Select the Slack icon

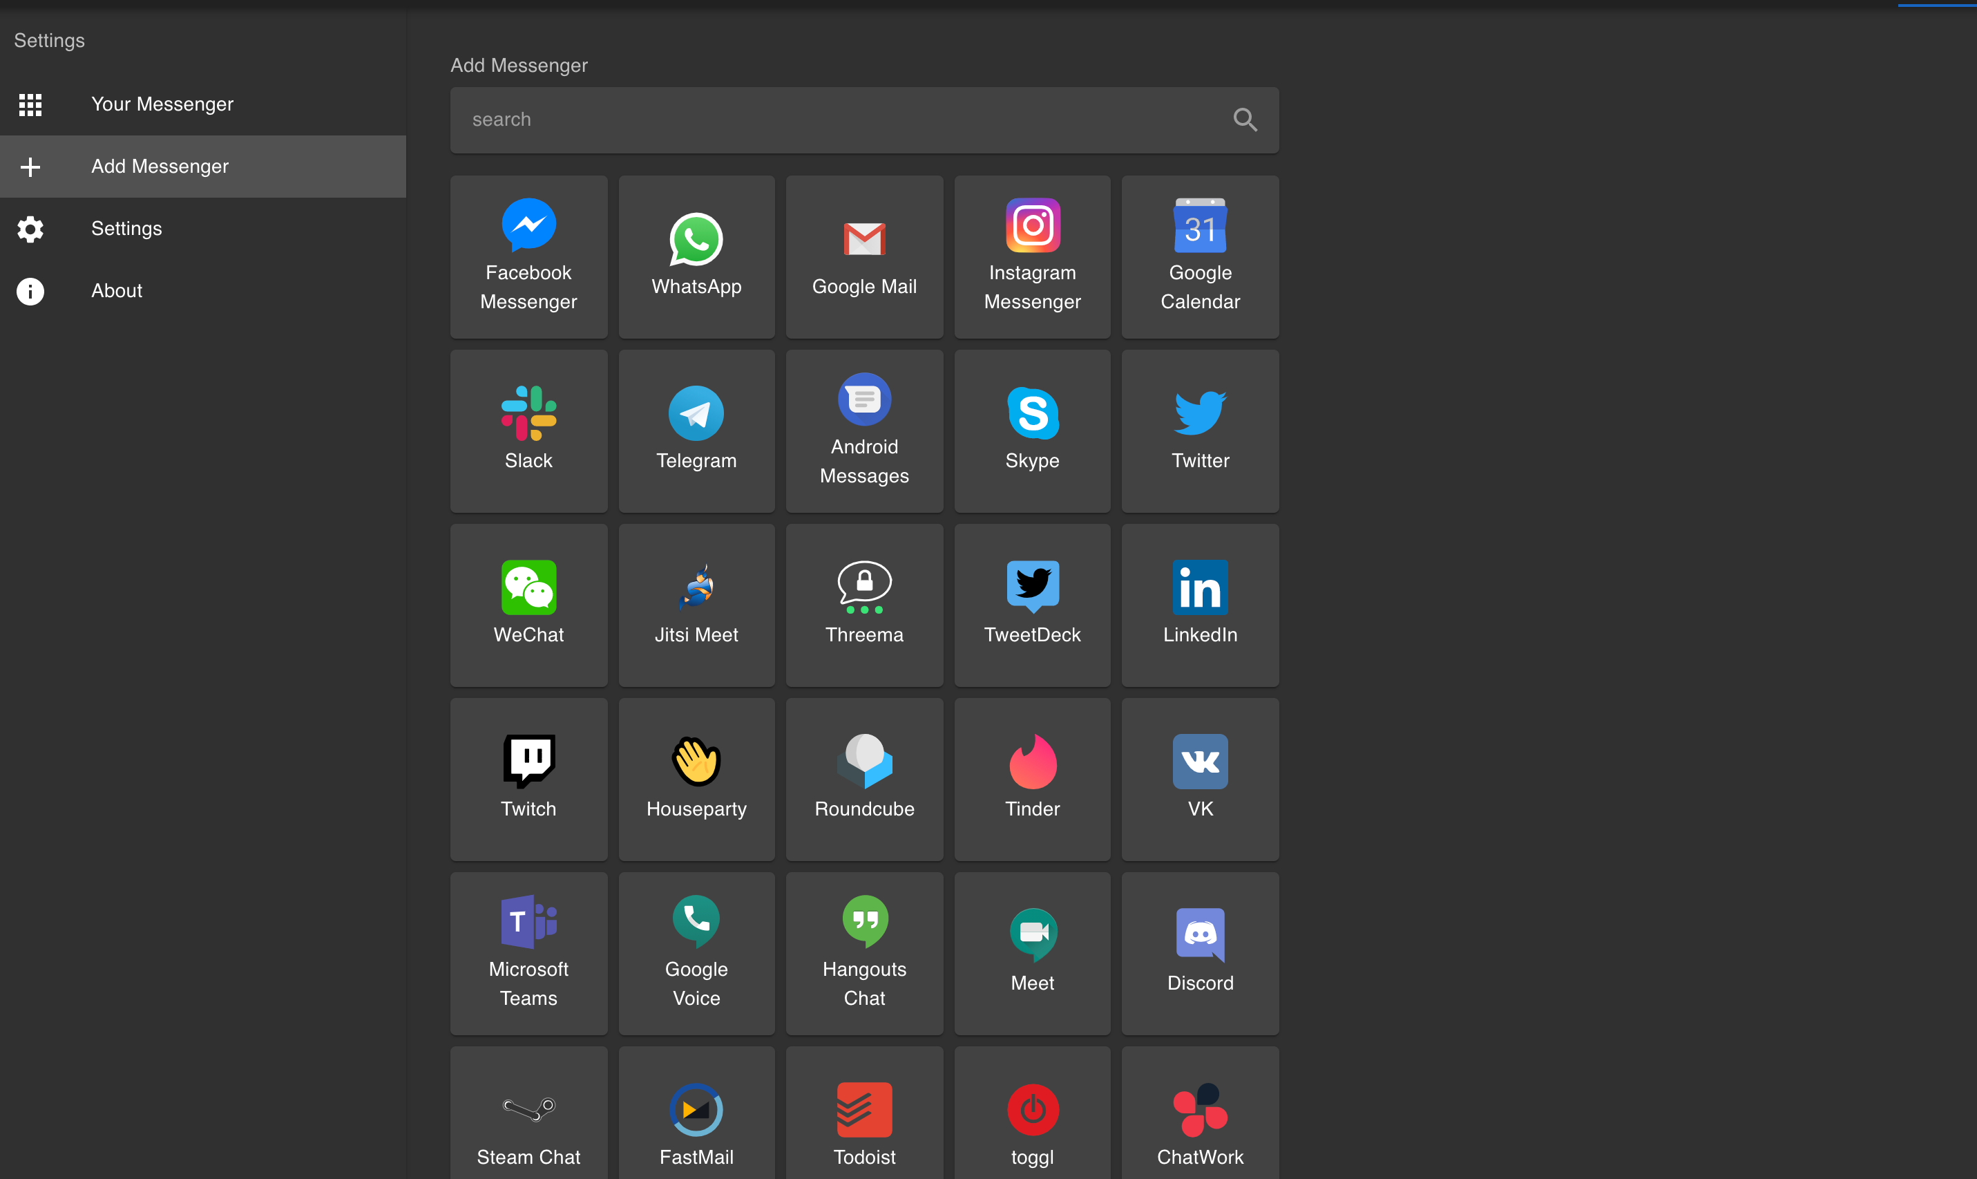pos(528,413)
